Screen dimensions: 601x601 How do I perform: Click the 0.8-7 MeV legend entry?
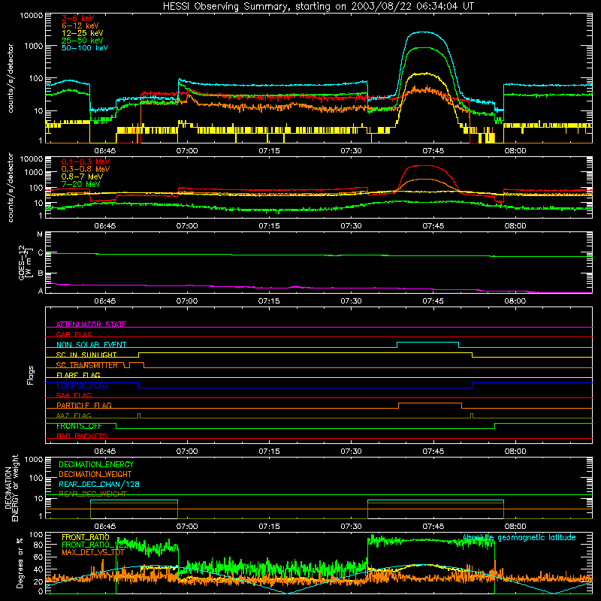[82, 177]
